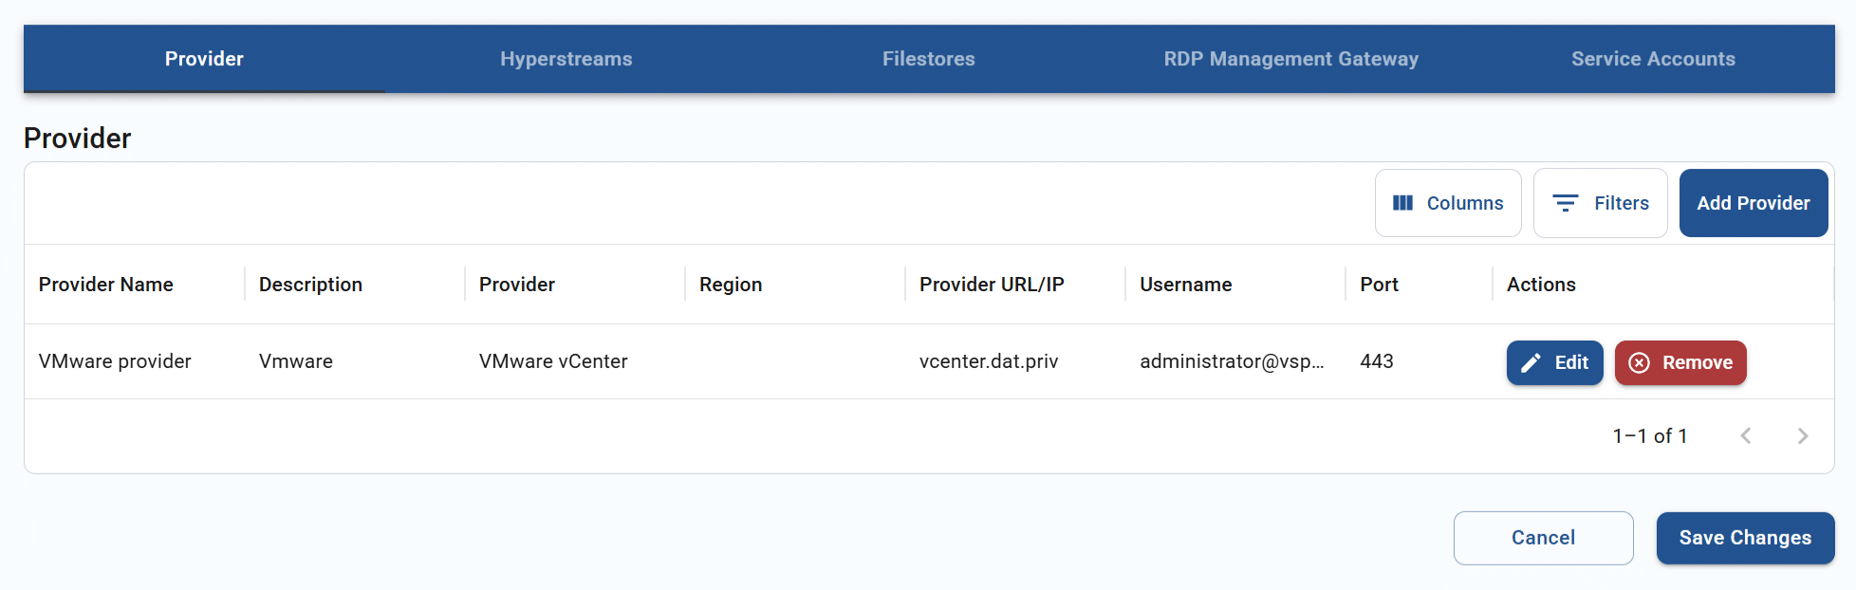Viewport: 1856px width, 590px height.
Task: Open the Columns selector via its columns icon
Action: [1402, 203]
